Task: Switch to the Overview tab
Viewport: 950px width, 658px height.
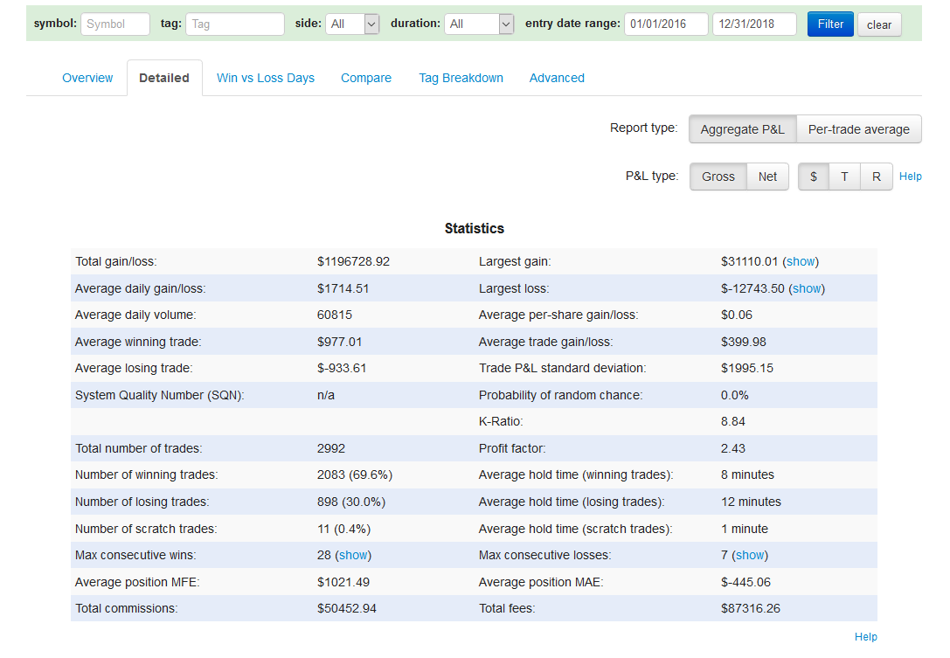Action: 87,78
